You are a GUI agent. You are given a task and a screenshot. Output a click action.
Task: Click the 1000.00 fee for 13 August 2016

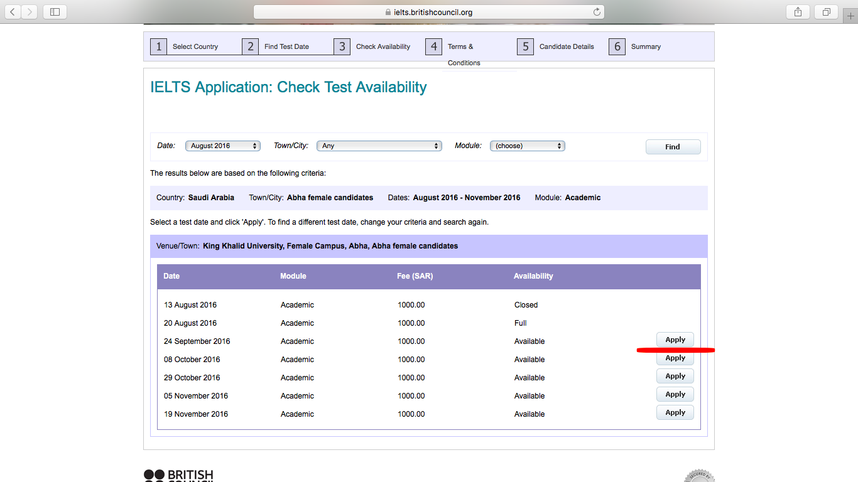[x=411, y=305]
